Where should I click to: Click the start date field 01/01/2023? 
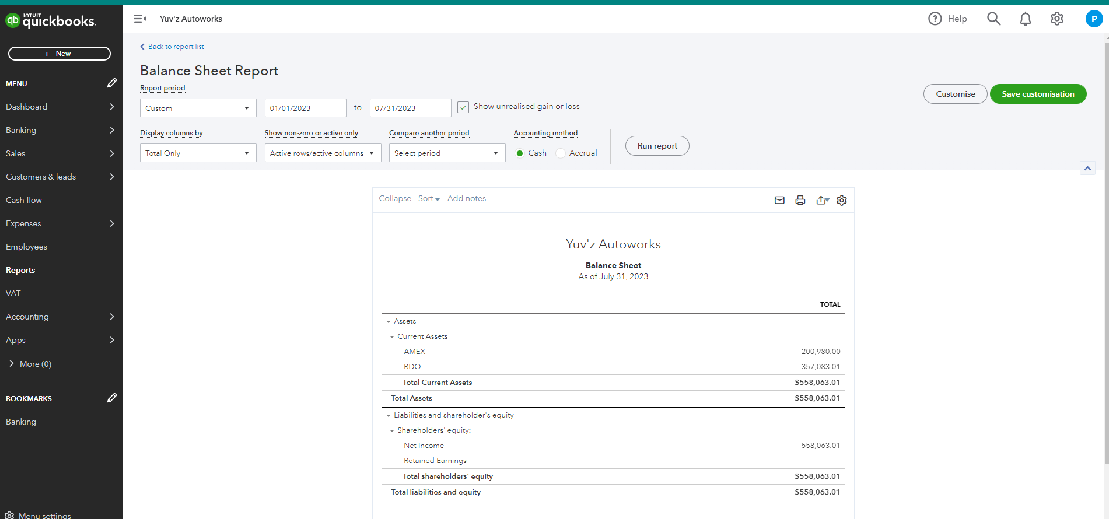click(305, 108)
